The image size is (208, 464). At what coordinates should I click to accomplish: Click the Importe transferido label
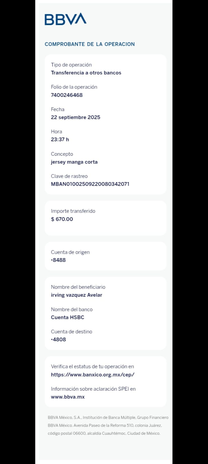[73, 211]
